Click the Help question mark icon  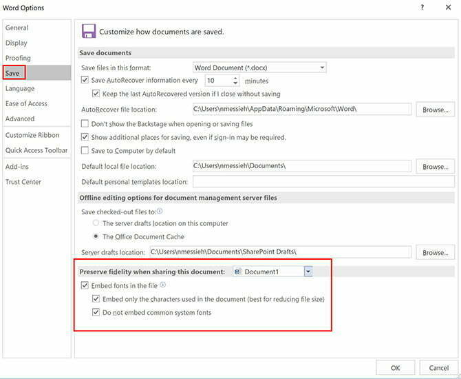422,8
